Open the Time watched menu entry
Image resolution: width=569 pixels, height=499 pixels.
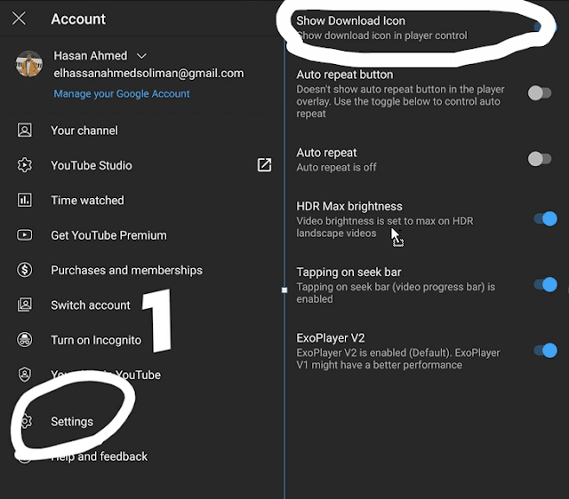(x=87, y=201)
